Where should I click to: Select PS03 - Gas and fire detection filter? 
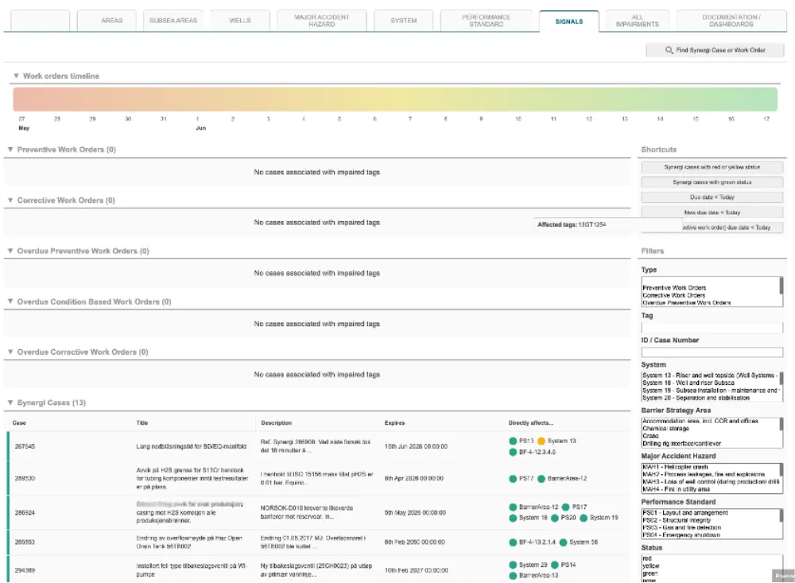point(681,527)
